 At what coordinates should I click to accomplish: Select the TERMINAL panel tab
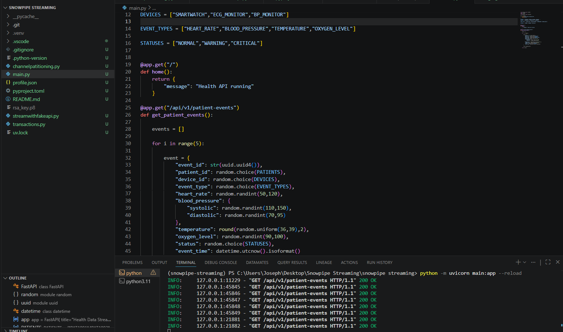tap(186, 262)
